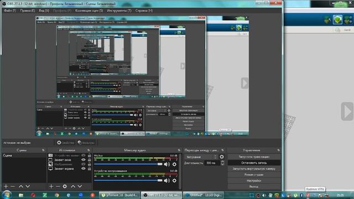Open transition properties gear next to Затухание
This screenshot has height=199, width=354.
[x=222, y=157]
